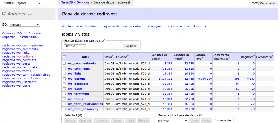280x123 pixels.
Task: Expand the BD database selector
Action: tap(24, 25)
